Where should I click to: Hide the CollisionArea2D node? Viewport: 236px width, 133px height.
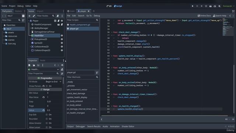point(62,47)
